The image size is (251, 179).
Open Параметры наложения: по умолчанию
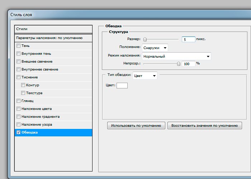coord(53,38)
